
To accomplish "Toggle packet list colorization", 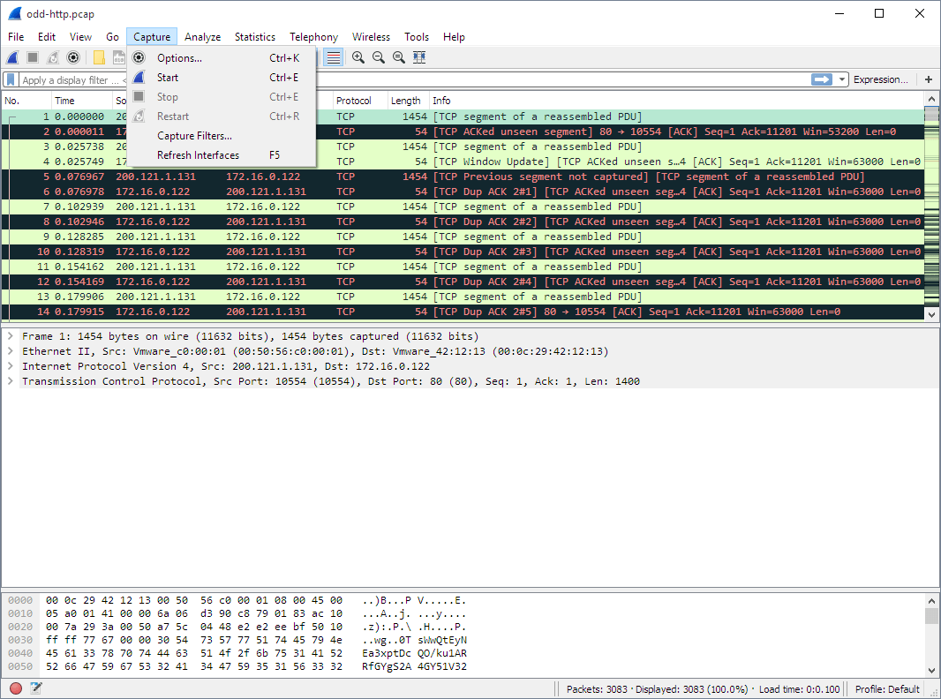I will [x=332, y=57].
